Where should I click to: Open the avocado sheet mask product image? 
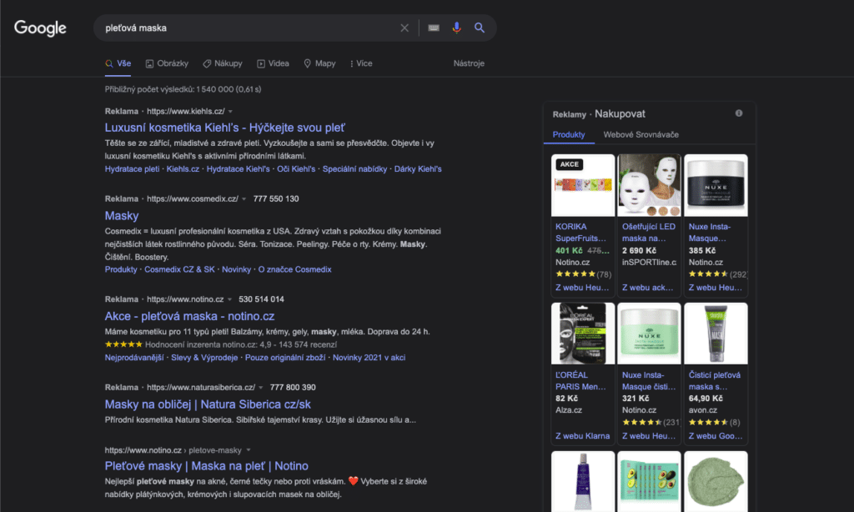649,481
